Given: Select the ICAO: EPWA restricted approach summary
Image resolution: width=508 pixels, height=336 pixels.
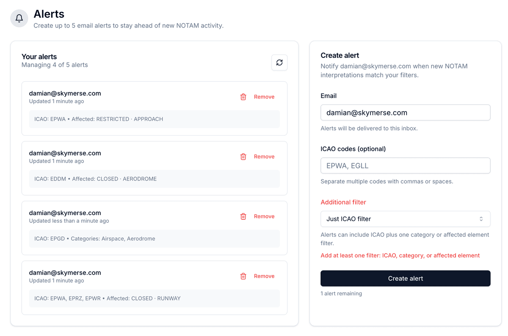Looking at the screenshot, I should (x=99, y=119).
